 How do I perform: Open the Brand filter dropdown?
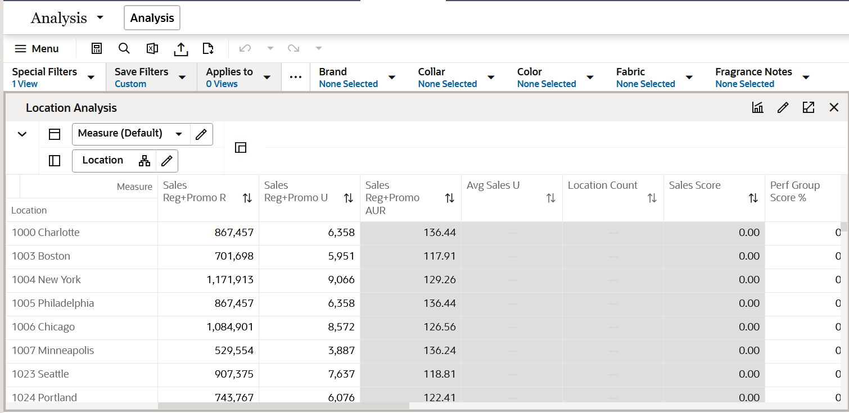coord(391,77)
